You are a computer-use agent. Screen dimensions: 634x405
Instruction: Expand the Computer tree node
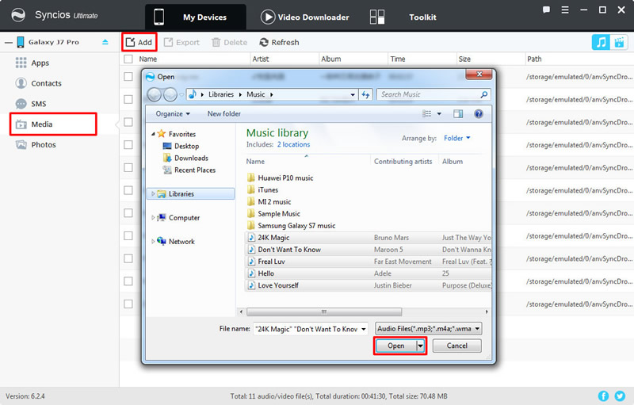click(x=153, y=218)
